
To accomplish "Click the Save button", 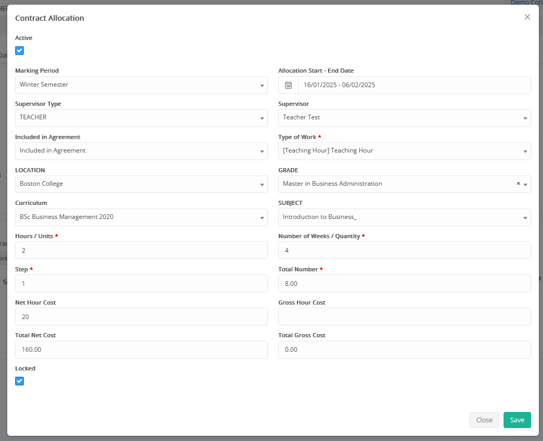I will [517, 420].
